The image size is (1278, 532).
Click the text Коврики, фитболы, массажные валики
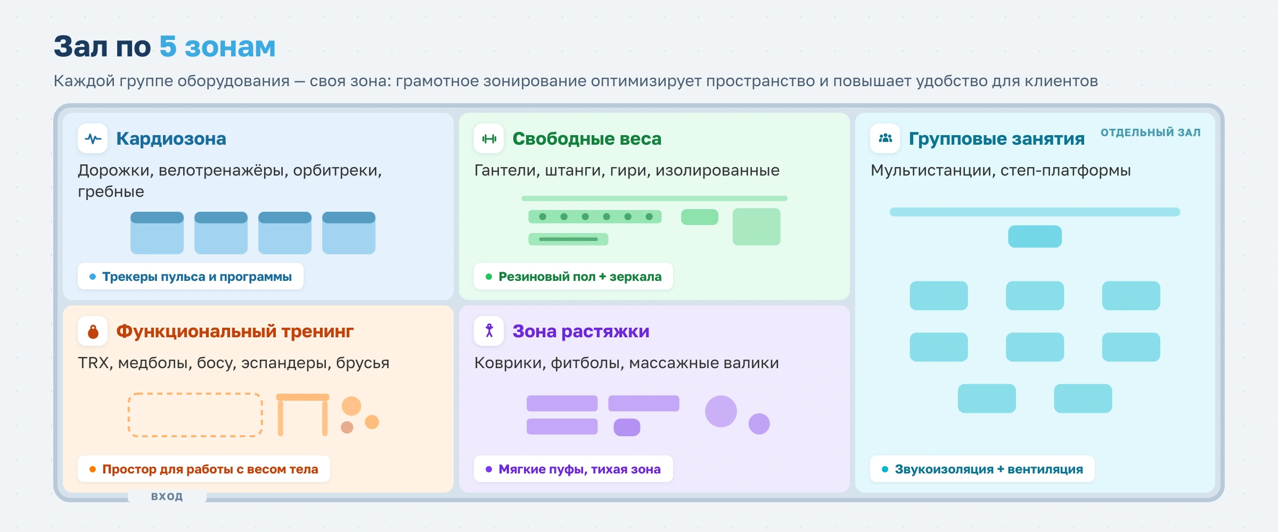tap(626, 363)
